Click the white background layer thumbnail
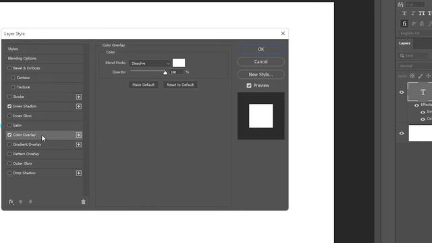 [x=420, y=133]
